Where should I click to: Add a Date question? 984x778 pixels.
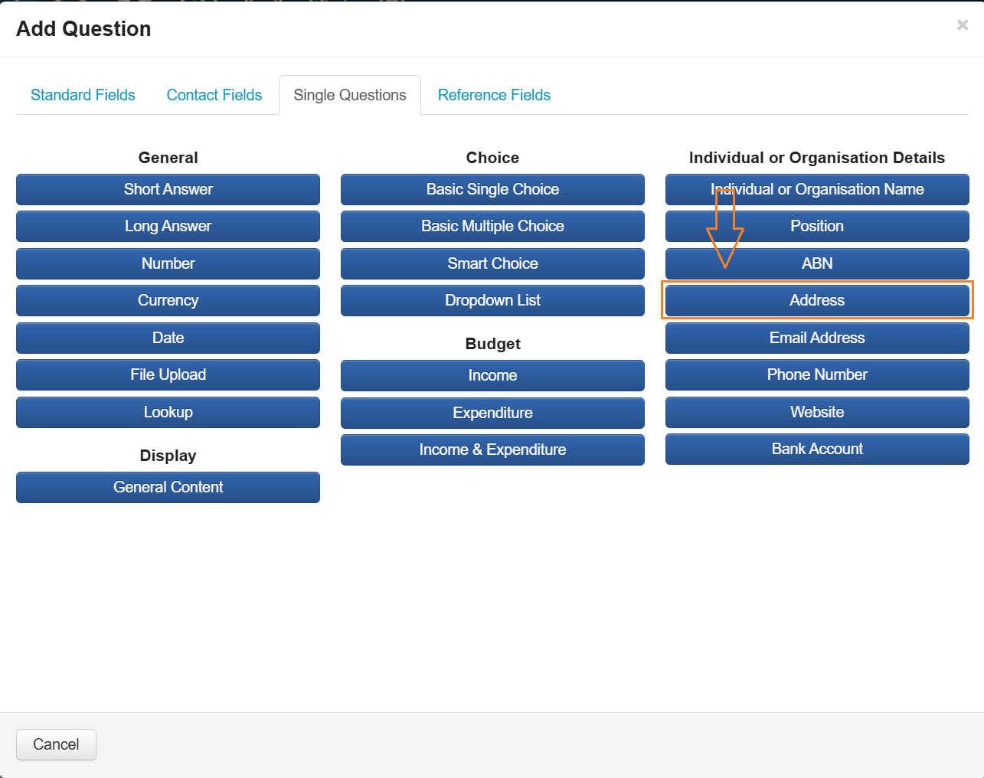(x=168, y=338)
